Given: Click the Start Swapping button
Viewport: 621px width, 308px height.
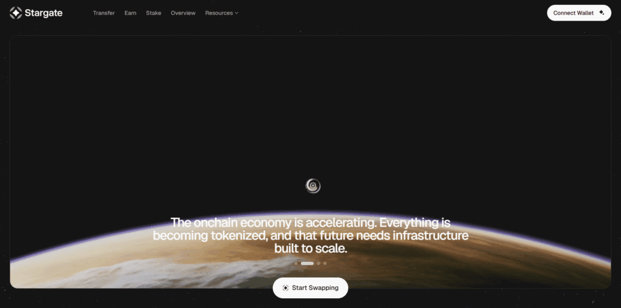Looking at the screenshot, I should pyautogui.click(x=310, y=288).
